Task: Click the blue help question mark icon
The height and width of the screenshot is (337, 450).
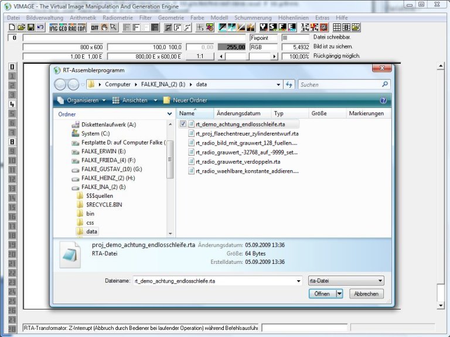Action: point(383,100)
